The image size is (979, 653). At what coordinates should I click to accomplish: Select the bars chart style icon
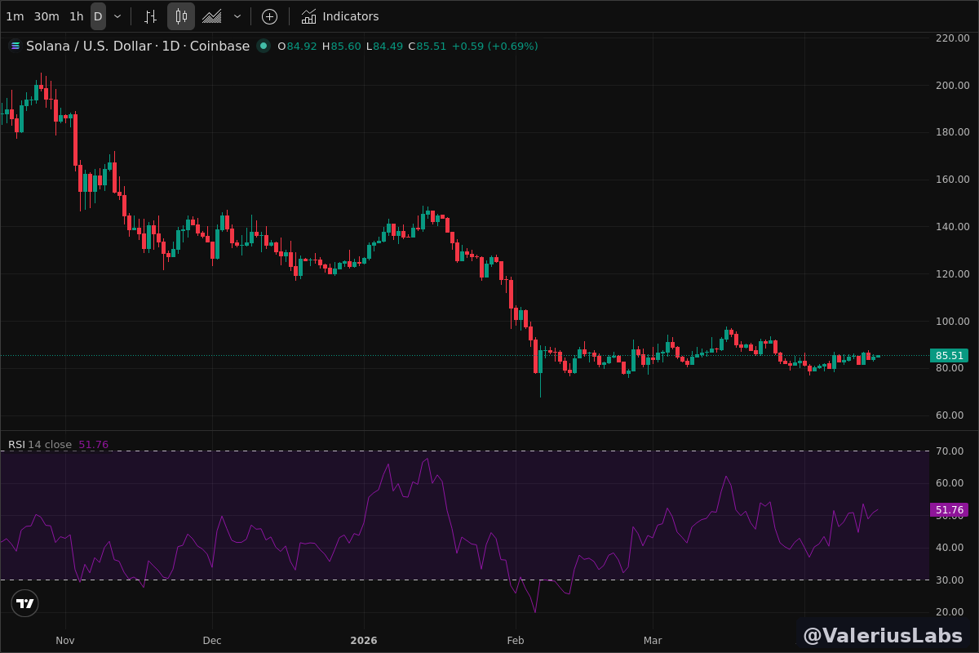[150, 16]
